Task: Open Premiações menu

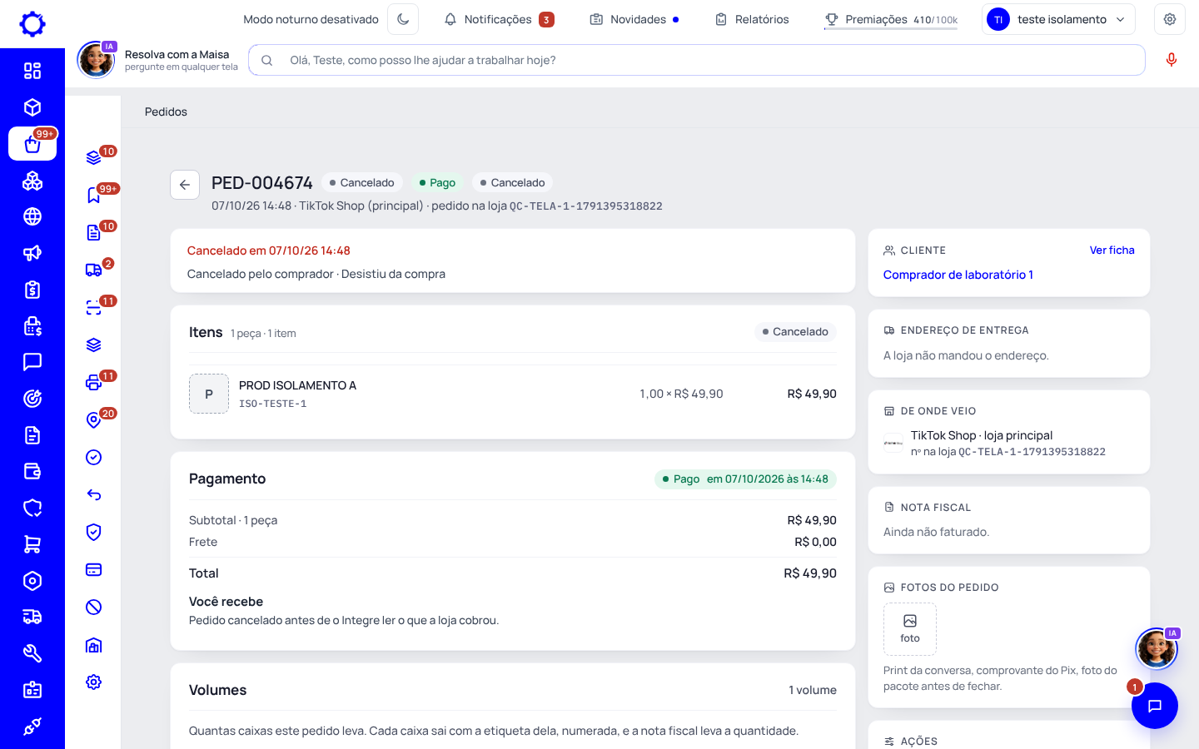Action: coord(891,19)
